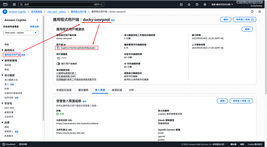Screen dimensions: 267x147
Task: Collapse the 安全性 sidebar section
Action: [x=2, y=103]
